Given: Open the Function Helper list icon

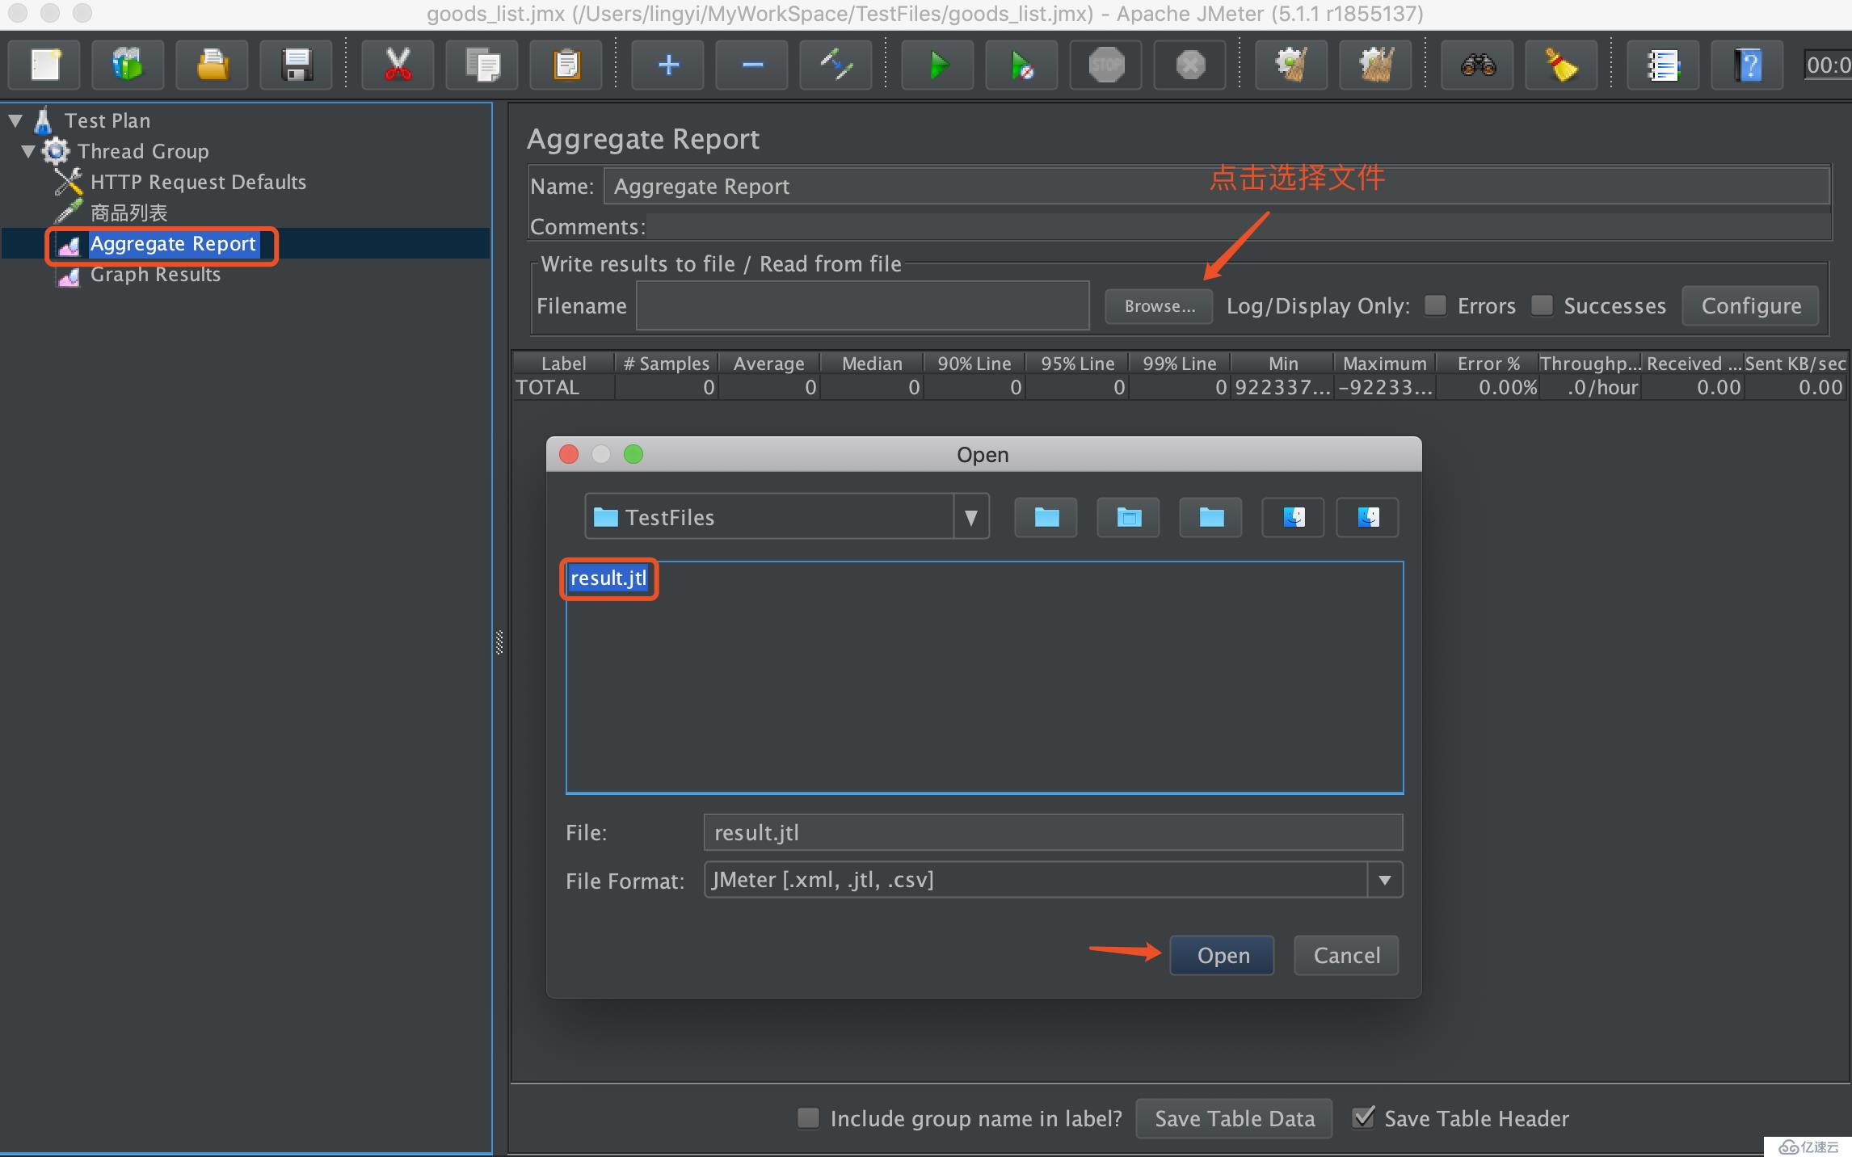Looking at the screenshot, I should [x=1664, y=65].
